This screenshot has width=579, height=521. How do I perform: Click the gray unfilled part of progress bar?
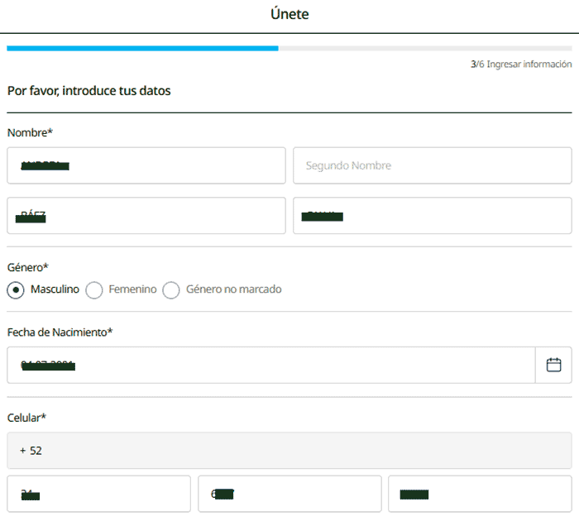(424, 48)
